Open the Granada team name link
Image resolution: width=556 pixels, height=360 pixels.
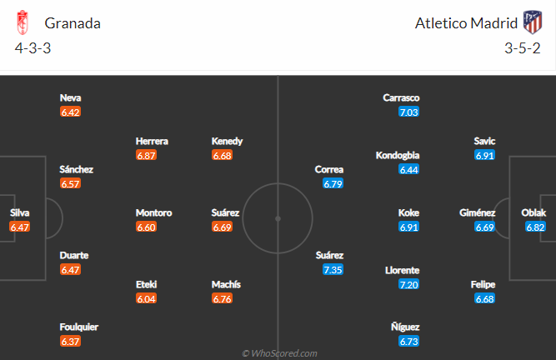click(73, 23)
